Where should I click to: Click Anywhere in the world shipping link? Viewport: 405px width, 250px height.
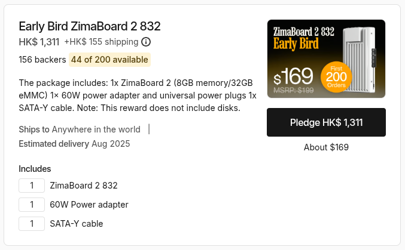[x=96, y=129]
